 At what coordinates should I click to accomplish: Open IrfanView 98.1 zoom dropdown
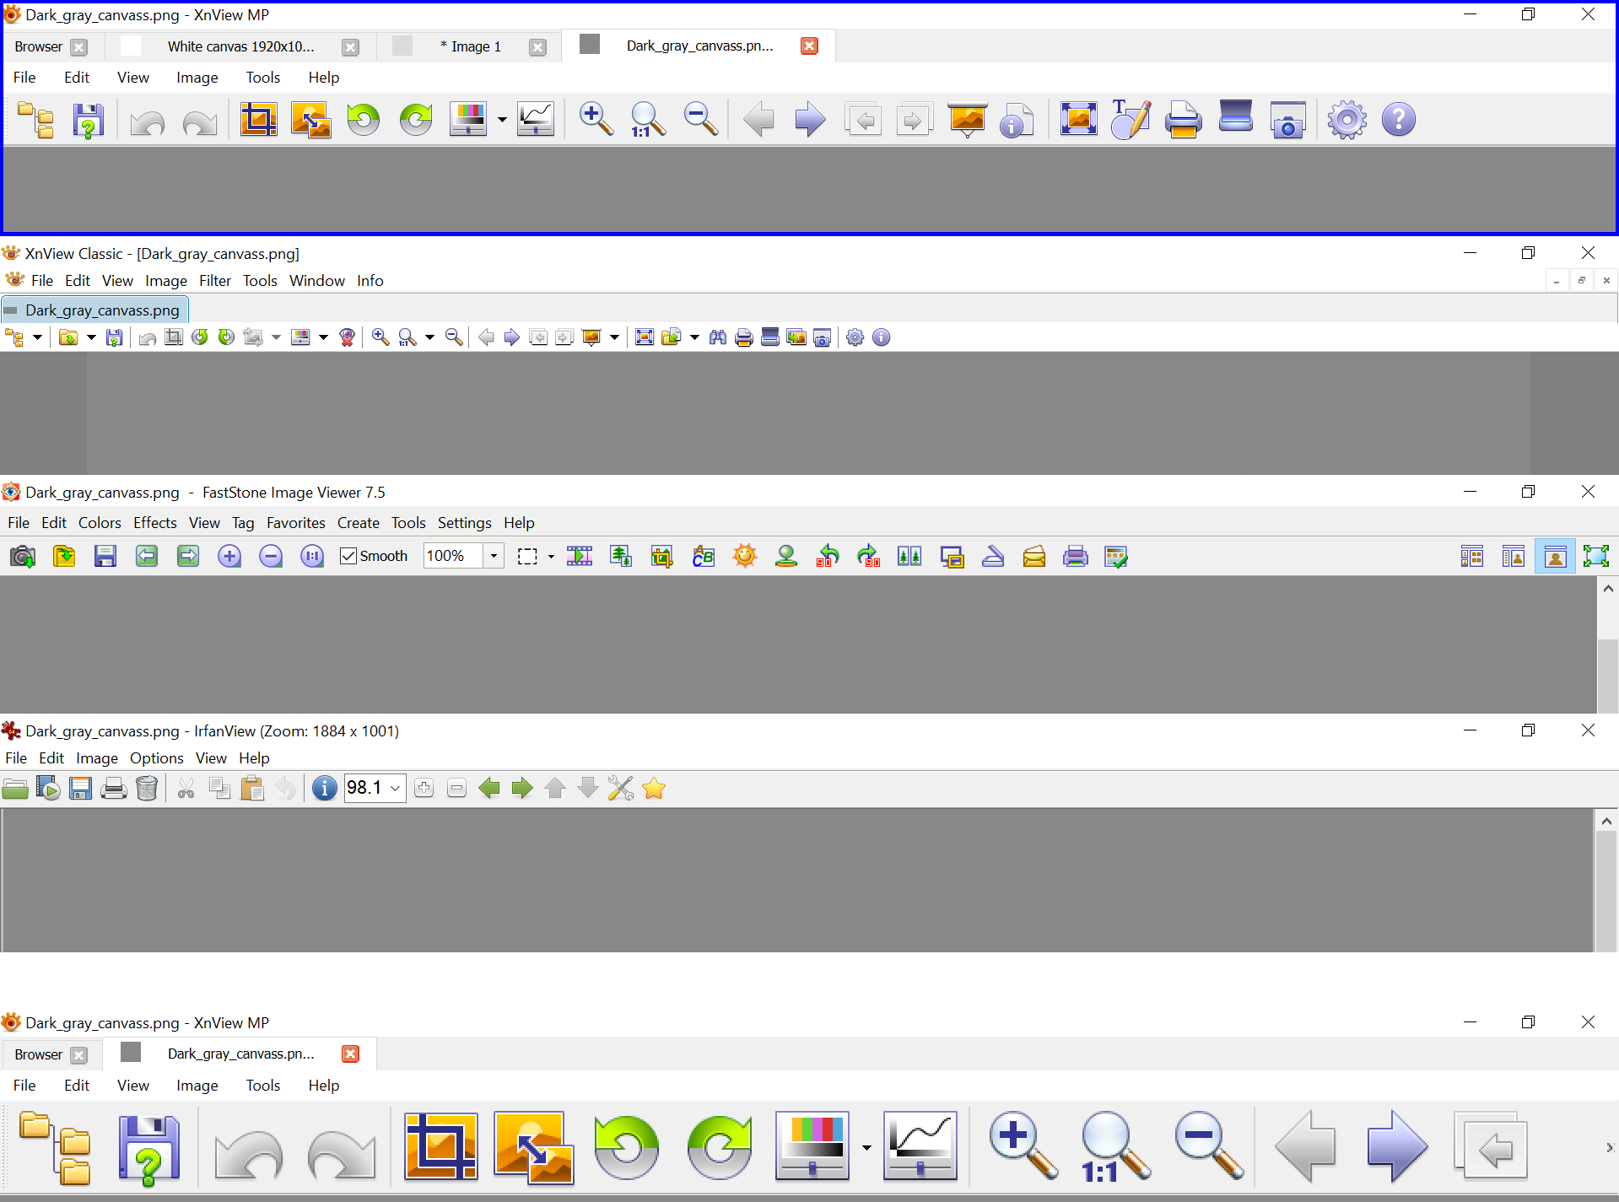[395, 789]
